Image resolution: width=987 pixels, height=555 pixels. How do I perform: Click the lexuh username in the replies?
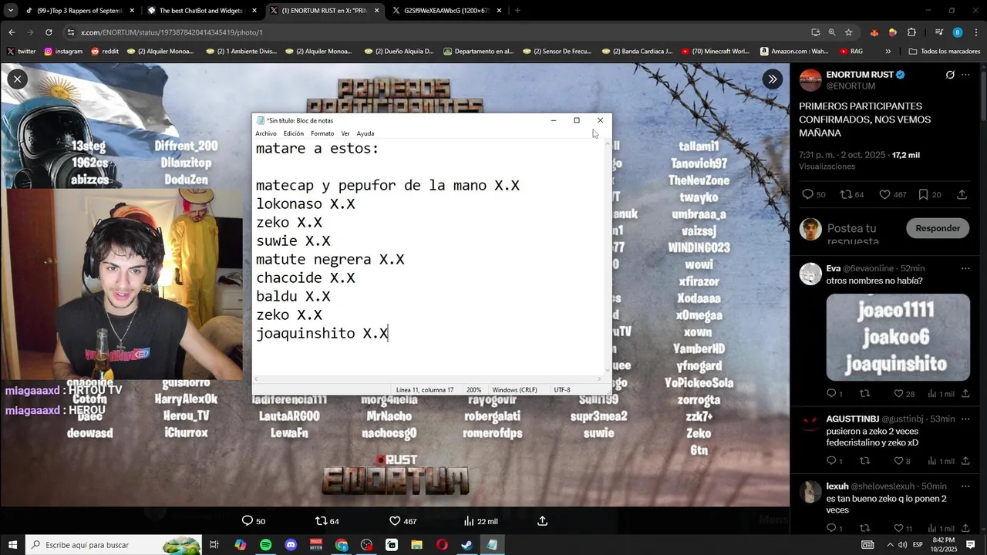(x=837, y=486)
